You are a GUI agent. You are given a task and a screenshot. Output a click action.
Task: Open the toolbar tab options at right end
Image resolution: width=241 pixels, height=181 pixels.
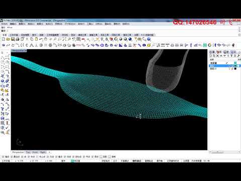pyautogui.click(x=239, y=35)
